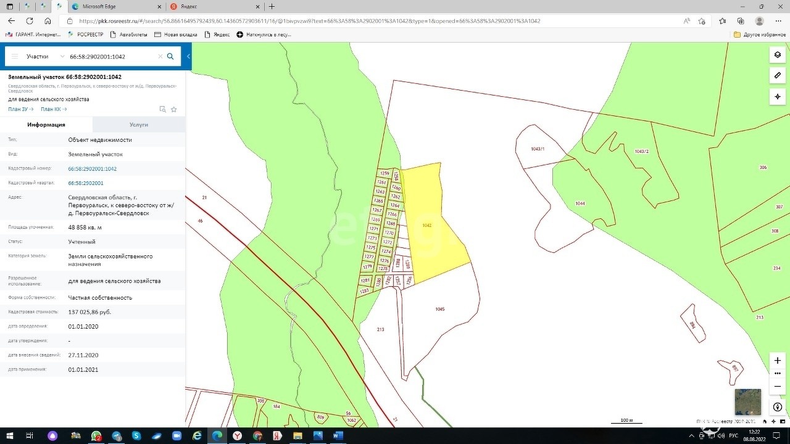Screen dimensions: 790x444
Task: Click cadastral quarter link 66:58:2902001
Action: coord(86,183)
